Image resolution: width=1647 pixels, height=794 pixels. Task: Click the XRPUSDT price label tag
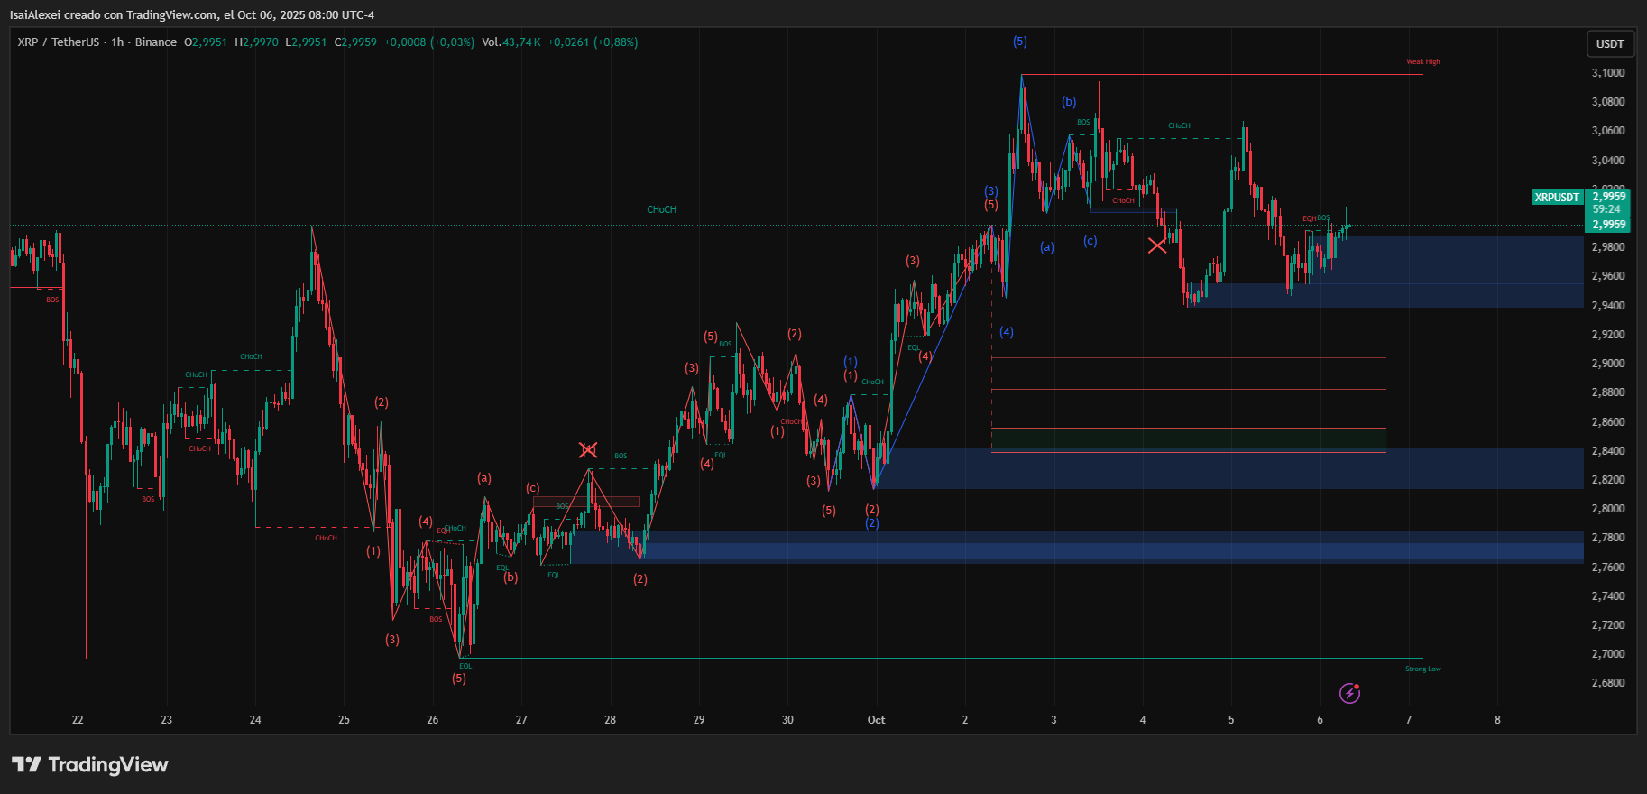(1557, 197)
